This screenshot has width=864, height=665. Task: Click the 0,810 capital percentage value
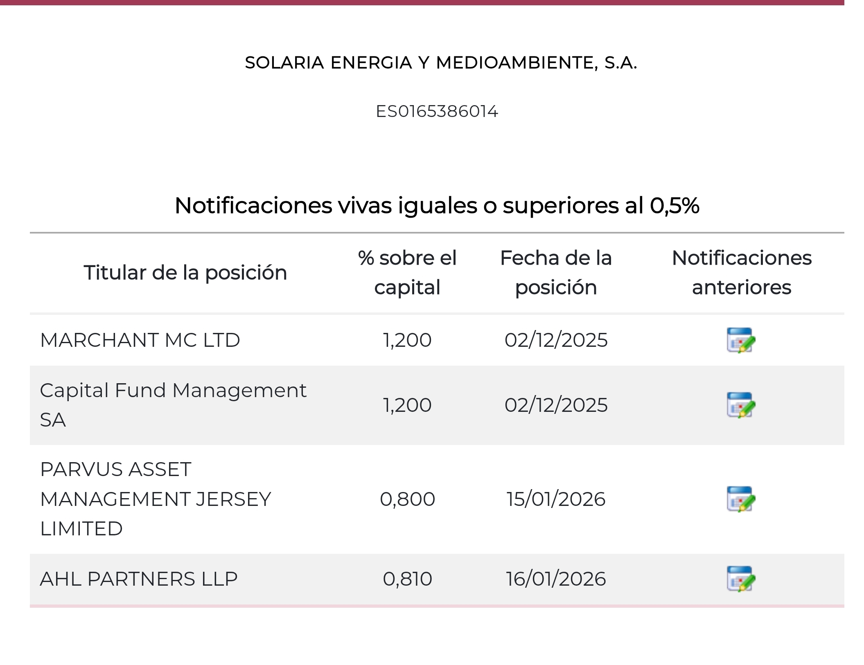pyautogui.click(x=407, y=579)
